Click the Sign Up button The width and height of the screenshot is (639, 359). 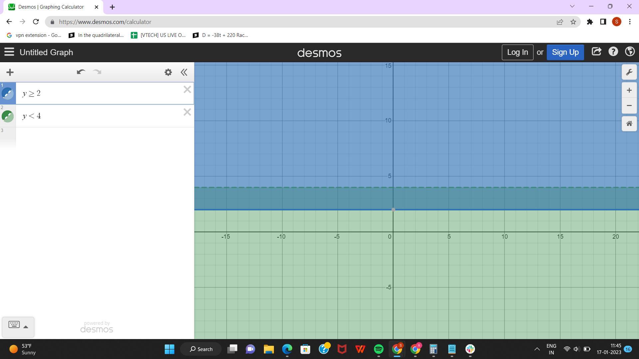click(565, 52)
